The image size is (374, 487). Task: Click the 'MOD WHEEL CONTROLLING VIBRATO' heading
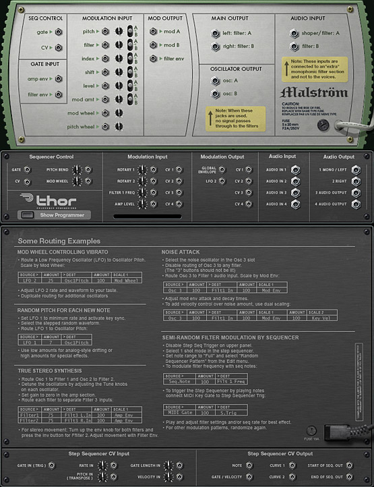pyautogui.click(x=63, y=252)
